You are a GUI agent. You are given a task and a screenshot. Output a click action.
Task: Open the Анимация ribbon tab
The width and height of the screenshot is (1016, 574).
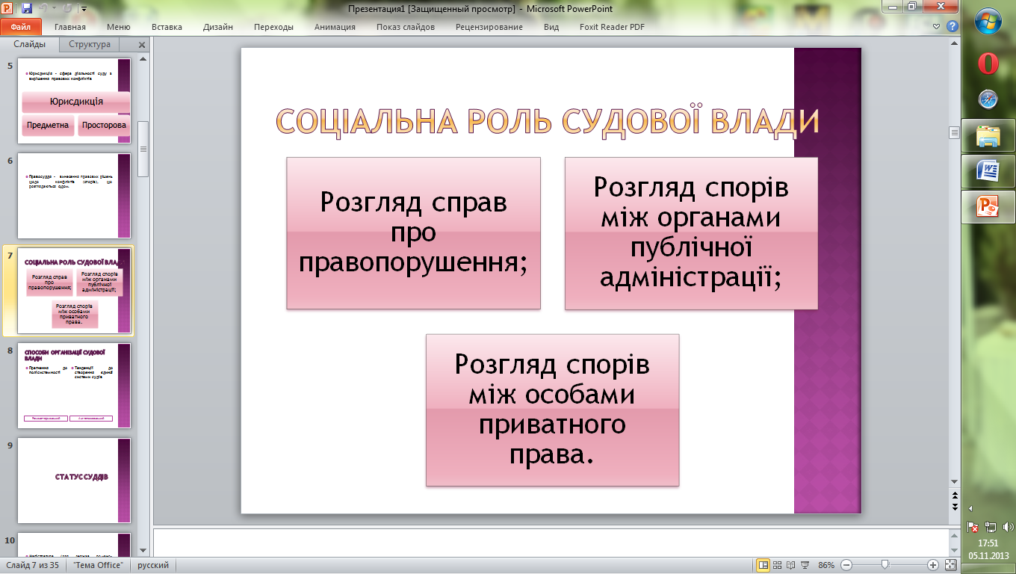335,27
